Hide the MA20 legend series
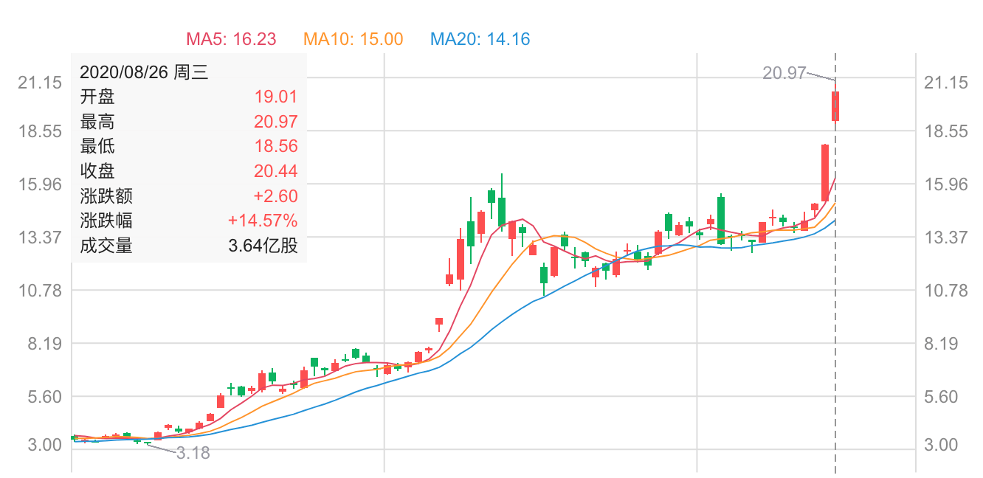The height and width of the screenshot is (478, 983). click(480, 39)
